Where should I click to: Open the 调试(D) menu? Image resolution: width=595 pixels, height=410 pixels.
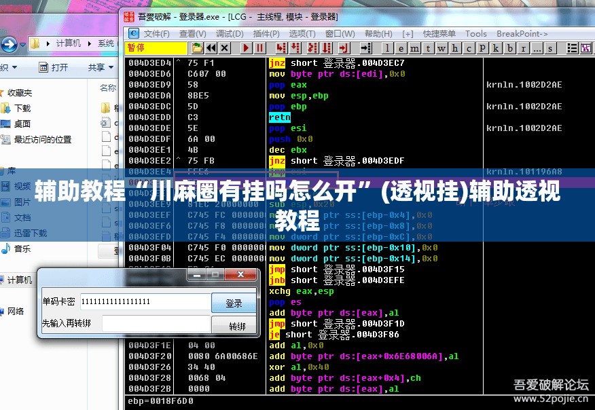coord(230,34)
